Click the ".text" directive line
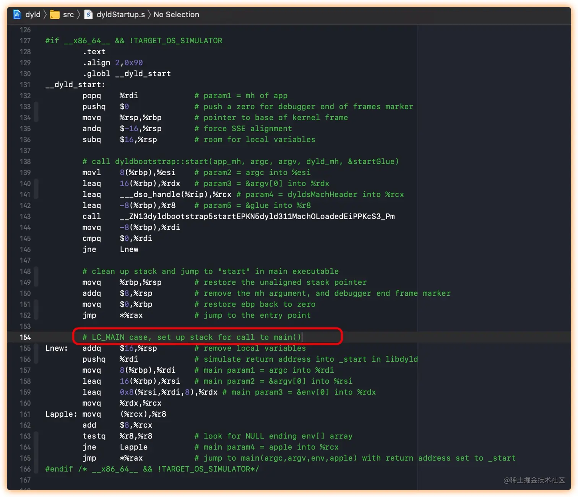 94,52
